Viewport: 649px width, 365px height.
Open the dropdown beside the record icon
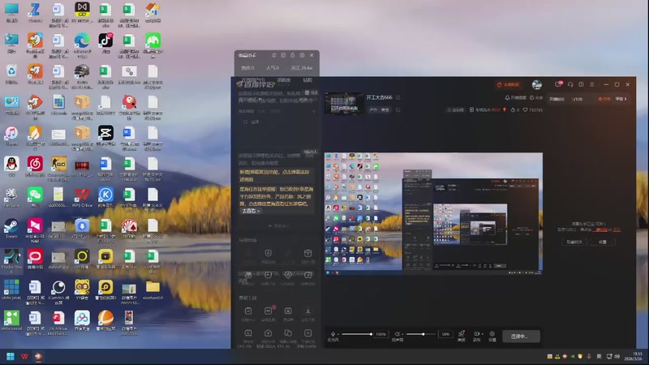pyautogui.click(x=482, y=334)
